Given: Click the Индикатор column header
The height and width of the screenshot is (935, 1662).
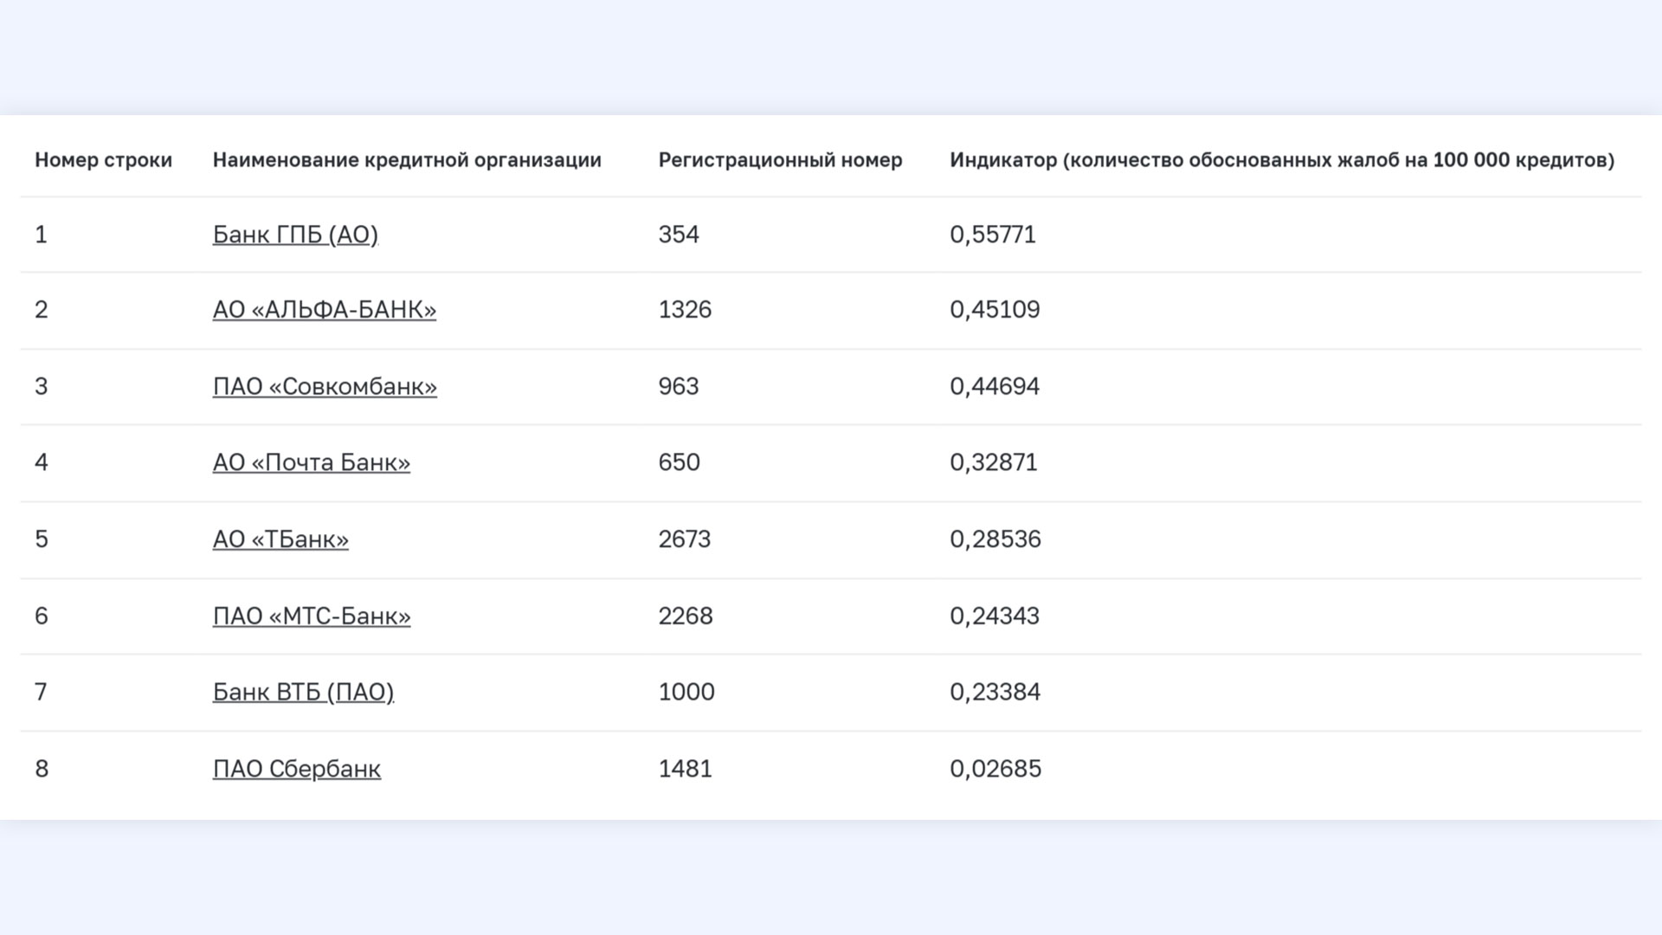Looking at the screenshot, I should pyautogui.click(x=1282, y=160).
